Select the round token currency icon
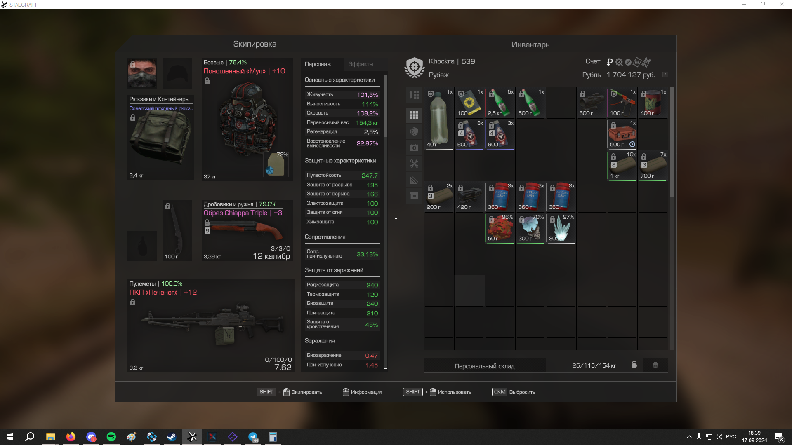 tap(628, 62)
